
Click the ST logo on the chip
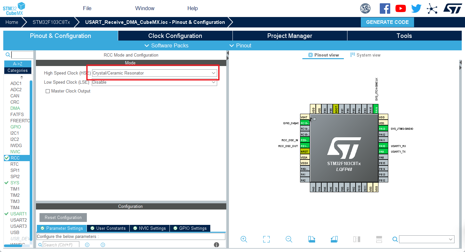[344, 148]
